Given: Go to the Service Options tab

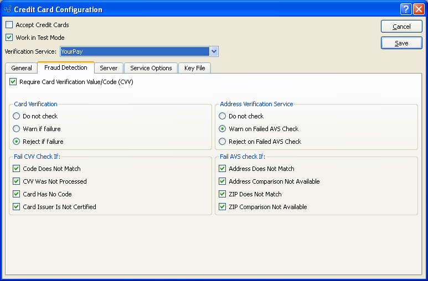Looking at the screenshot, I should [151, 68].
